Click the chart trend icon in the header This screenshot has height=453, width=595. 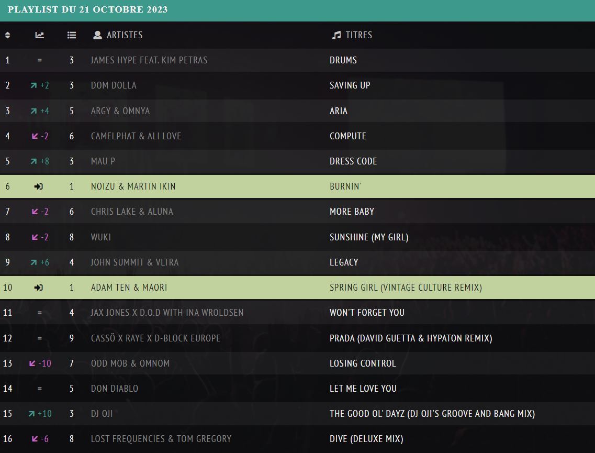(x=39, y=35)
